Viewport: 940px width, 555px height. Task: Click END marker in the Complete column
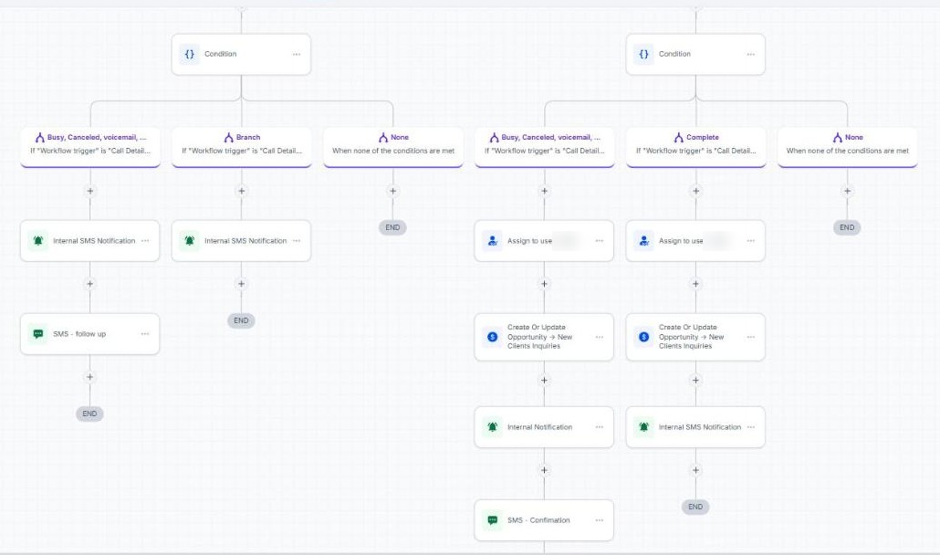point(695,507)
